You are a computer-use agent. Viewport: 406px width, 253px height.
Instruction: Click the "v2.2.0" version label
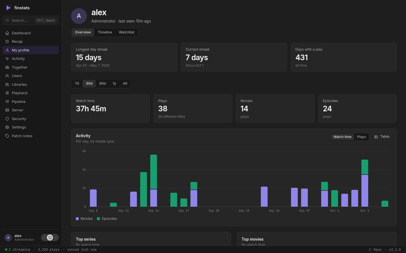pos(395,250)
